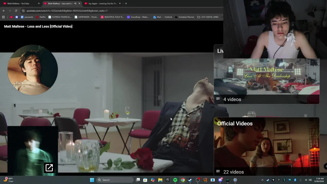This screenshot has width=327, height=184.
Task: Open File Explorer from the taskbar
Action: (160, 180)
